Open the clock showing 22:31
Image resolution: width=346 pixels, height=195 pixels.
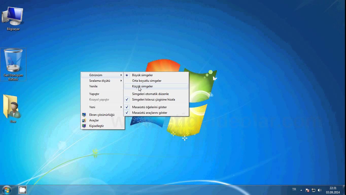333,190
